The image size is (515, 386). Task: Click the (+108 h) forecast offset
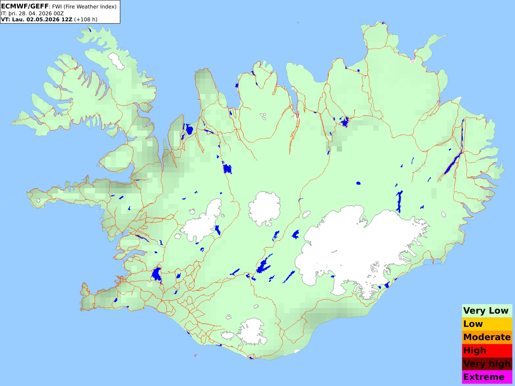pos(86,19)
